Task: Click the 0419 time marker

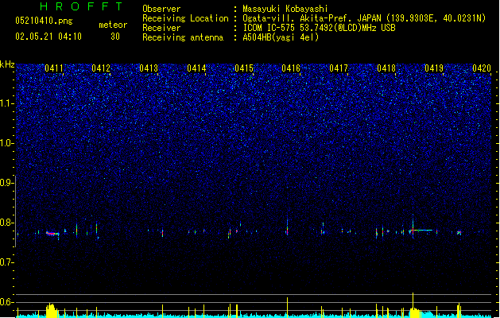Action: pos(434,68)
